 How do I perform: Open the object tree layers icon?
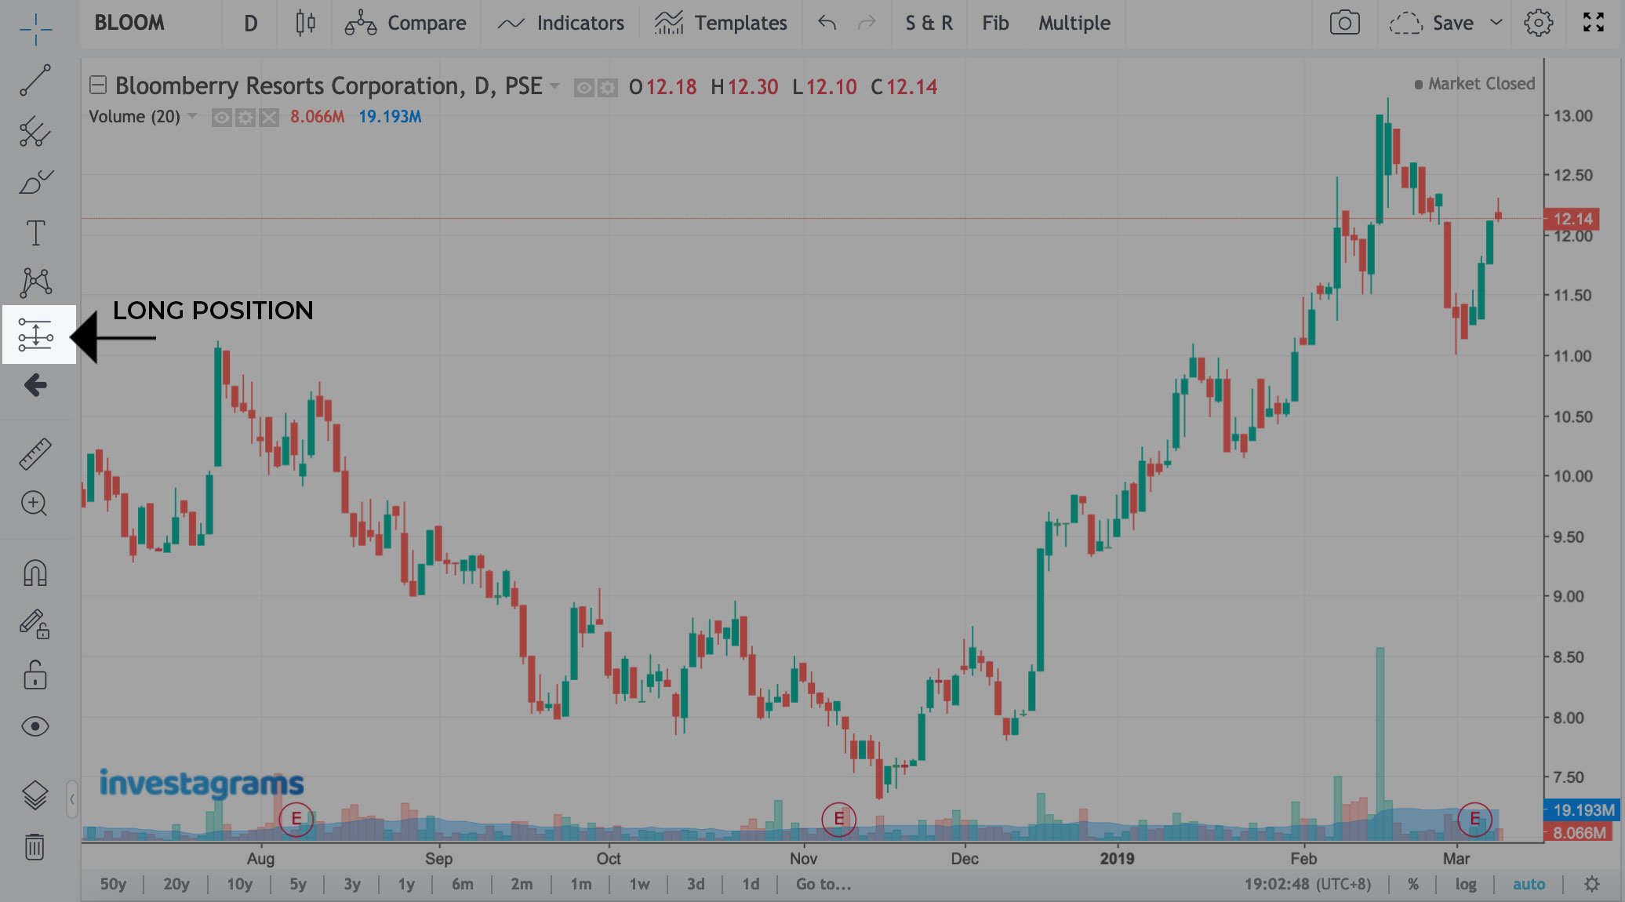[35, 795]
